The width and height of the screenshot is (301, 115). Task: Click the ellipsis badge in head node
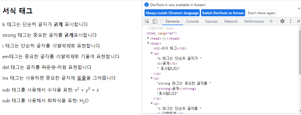[x=164, y=39]
